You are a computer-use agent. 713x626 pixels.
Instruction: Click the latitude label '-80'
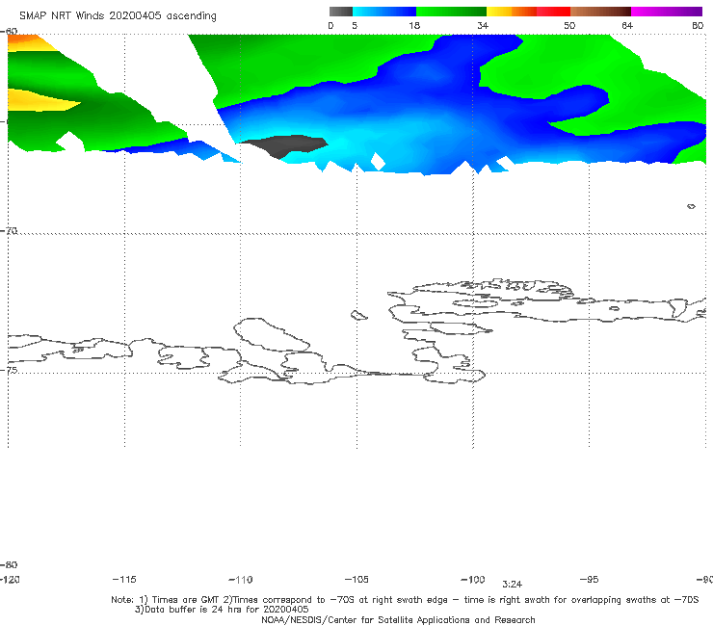click(x=9, y=564)
